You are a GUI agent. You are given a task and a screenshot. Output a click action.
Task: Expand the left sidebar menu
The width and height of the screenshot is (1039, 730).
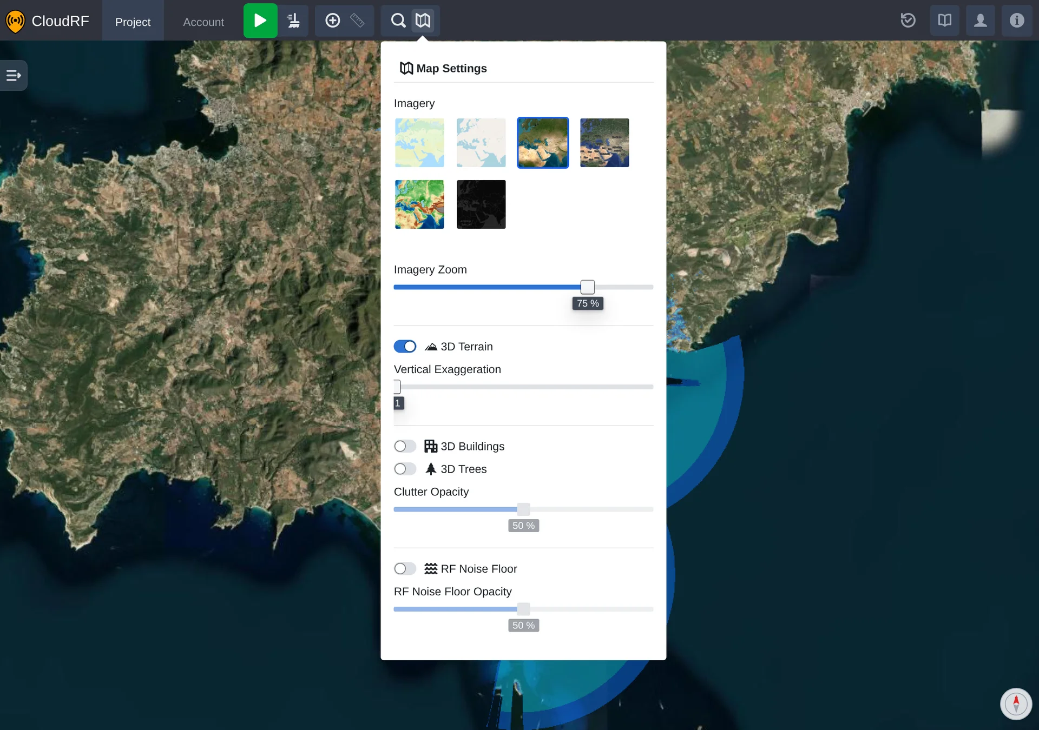(x=14, y=75)
